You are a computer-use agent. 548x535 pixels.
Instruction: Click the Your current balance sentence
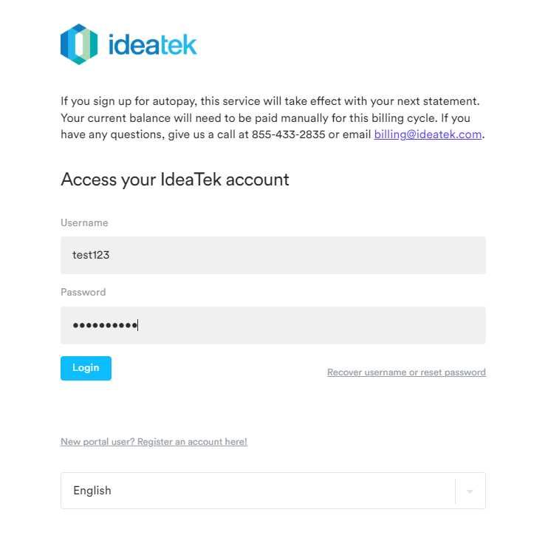(x=249, y=118)
